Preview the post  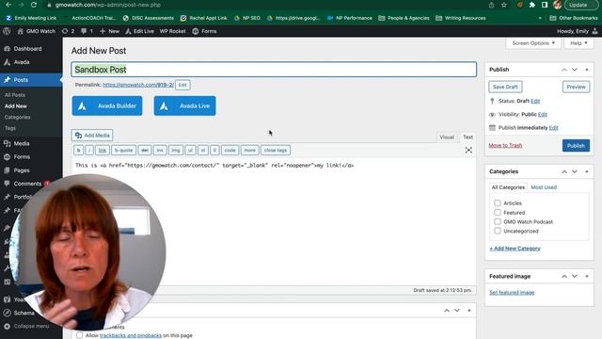pyautogui.click(x=576, y=87)
